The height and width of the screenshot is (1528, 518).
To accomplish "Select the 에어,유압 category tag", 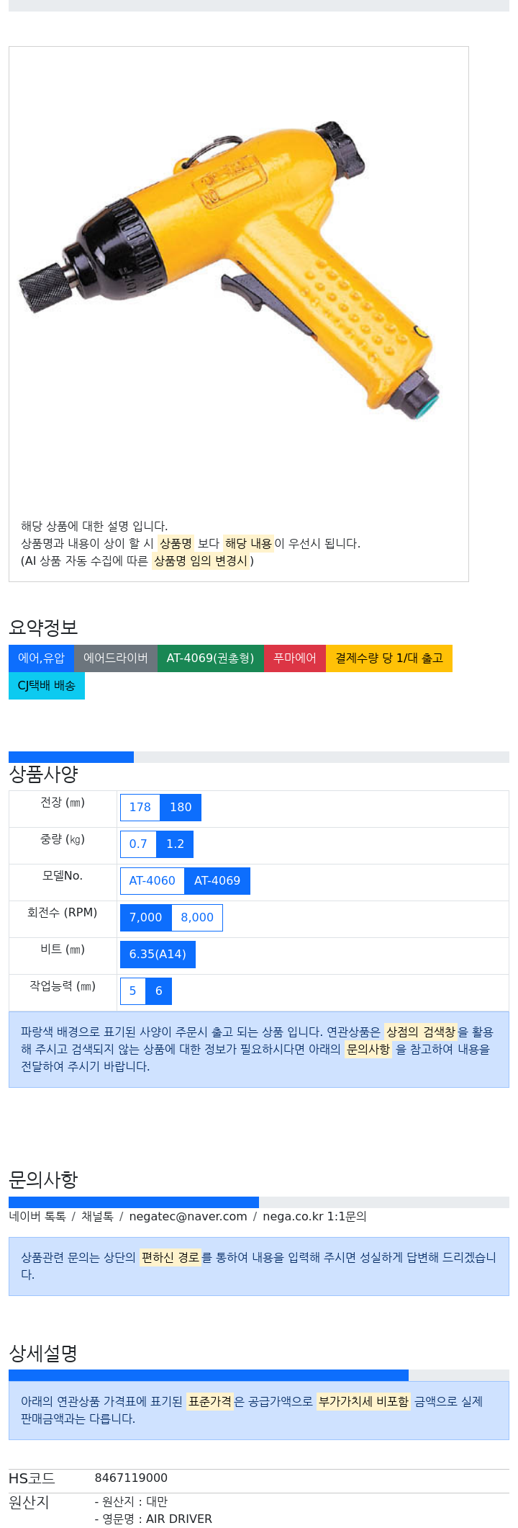I will coord(41,658).
